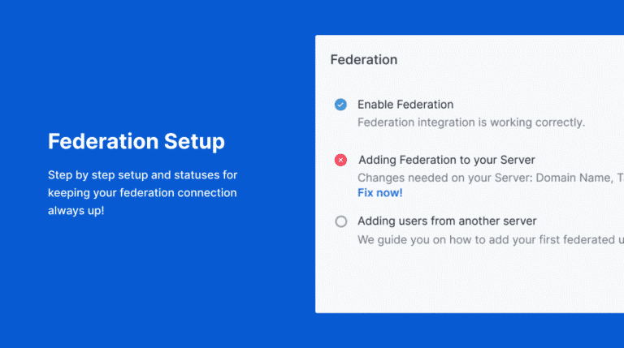Click the "keeping your federation connection" subtitle line
Image resolution: width=624 pixels, height=348 pixels.
pos(142,193)
